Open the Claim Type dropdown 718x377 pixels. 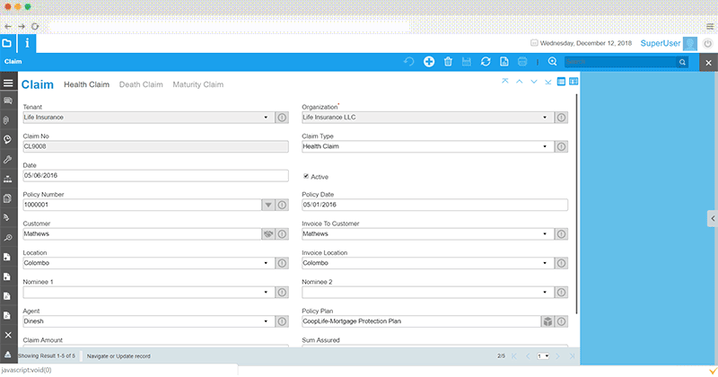546,146
